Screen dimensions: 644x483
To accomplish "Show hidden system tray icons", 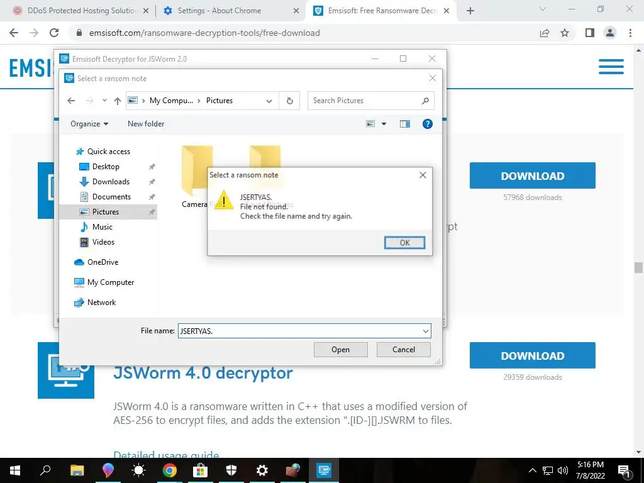I will [x=532, y=470].
